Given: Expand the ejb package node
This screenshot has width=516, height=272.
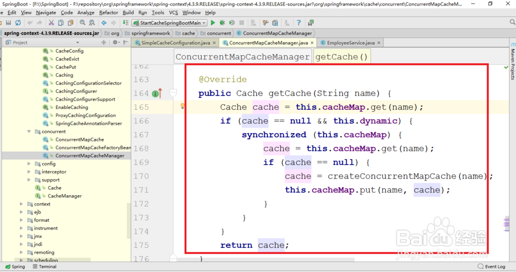Looking at the screenshot, I should coord(21,212).
